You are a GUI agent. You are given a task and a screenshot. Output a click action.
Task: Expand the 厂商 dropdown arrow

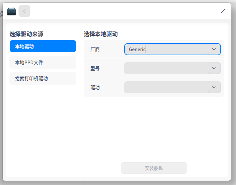tap(214, 49)
